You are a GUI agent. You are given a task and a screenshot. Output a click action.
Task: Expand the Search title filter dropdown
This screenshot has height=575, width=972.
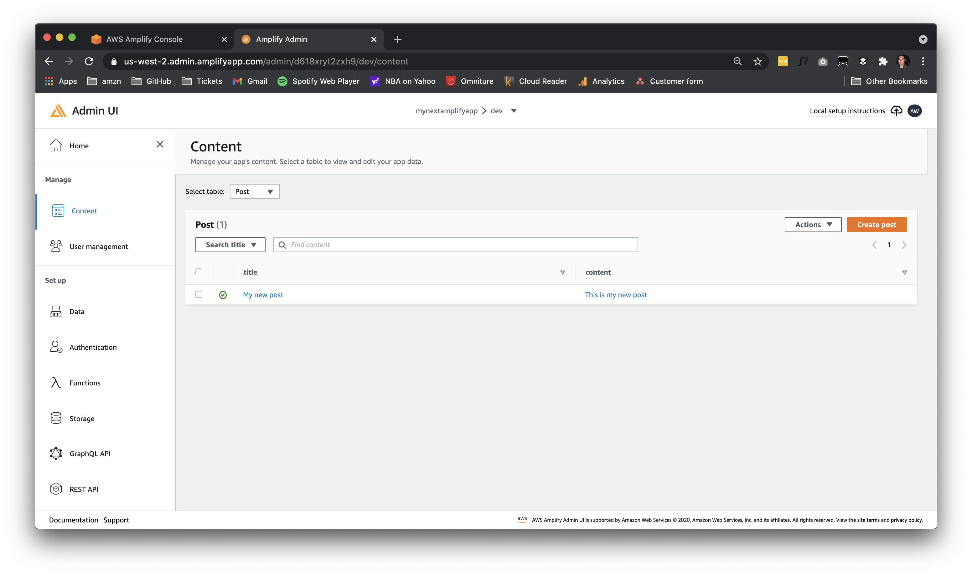pos(230,245)
